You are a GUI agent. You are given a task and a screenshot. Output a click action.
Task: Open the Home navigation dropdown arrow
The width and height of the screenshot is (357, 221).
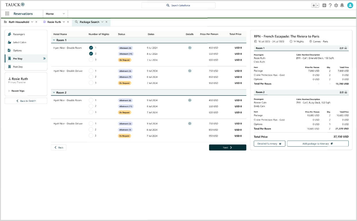coord(64,14)
